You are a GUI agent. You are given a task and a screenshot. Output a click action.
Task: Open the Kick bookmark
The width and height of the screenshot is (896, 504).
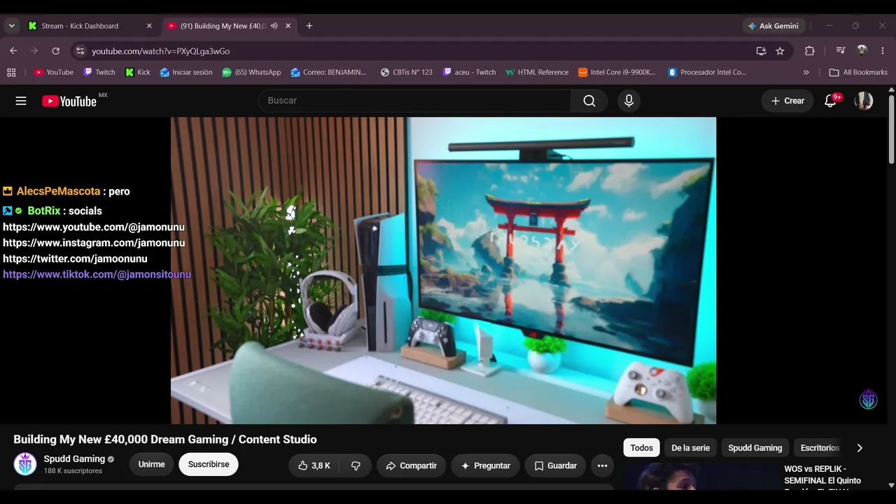[x=137, y=72]
